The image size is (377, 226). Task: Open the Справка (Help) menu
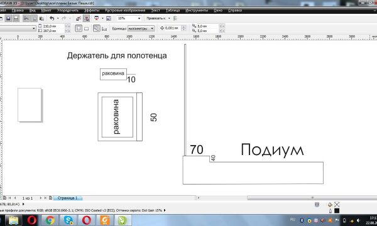(x=234, y=10)
